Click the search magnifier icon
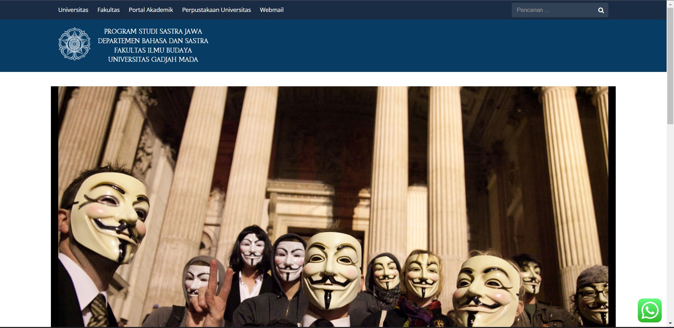The image size is (674, 328). [x=601, y=10]
